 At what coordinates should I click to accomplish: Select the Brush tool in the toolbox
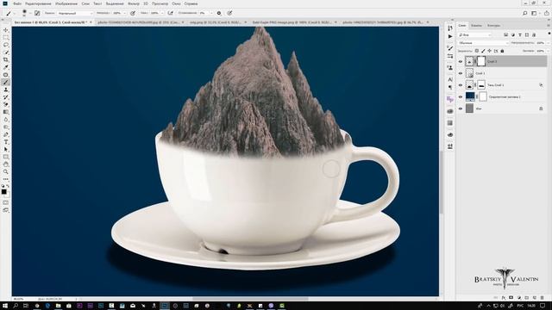(x=6, y=83)
